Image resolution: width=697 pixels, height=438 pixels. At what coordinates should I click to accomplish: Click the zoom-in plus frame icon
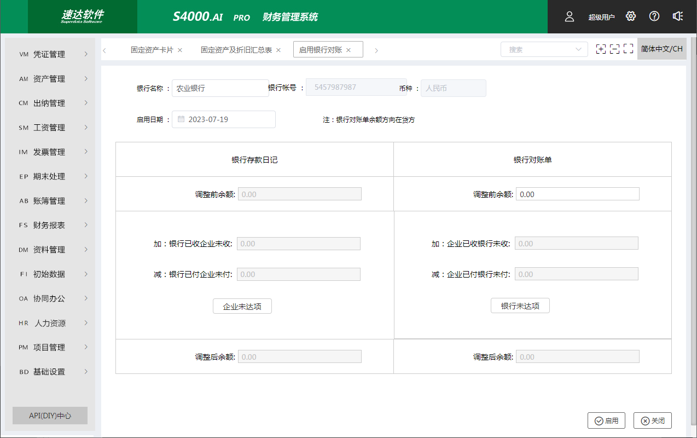point(601,49)
